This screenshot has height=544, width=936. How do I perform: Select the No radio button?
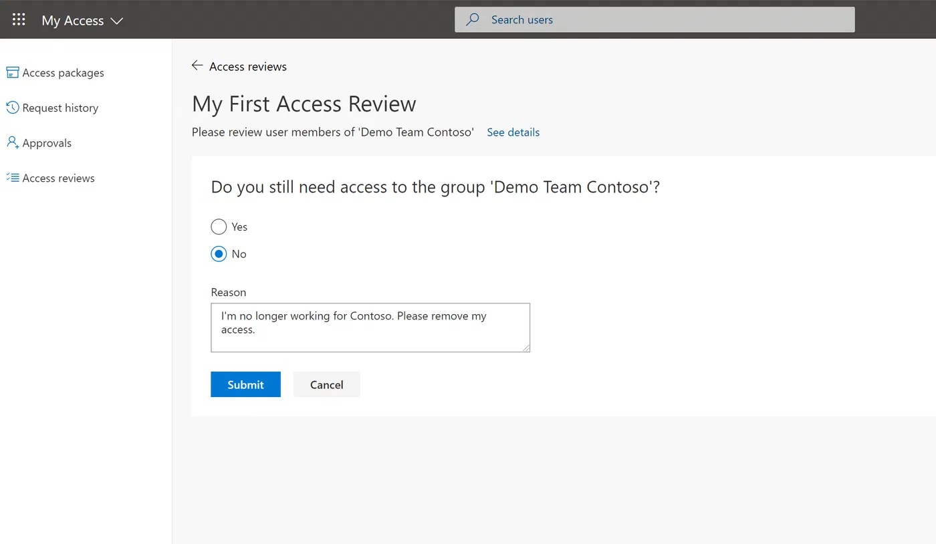pos(219,254)
